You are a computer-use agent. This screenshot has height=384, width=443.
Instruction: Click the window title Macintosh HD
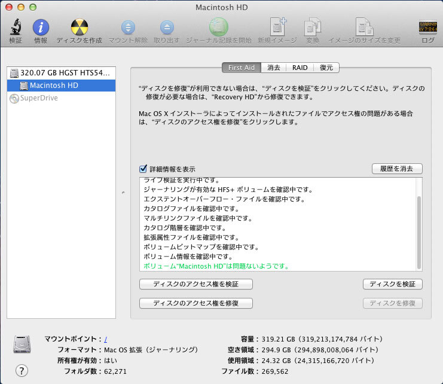pyautogui.click(x=221, y=7)
